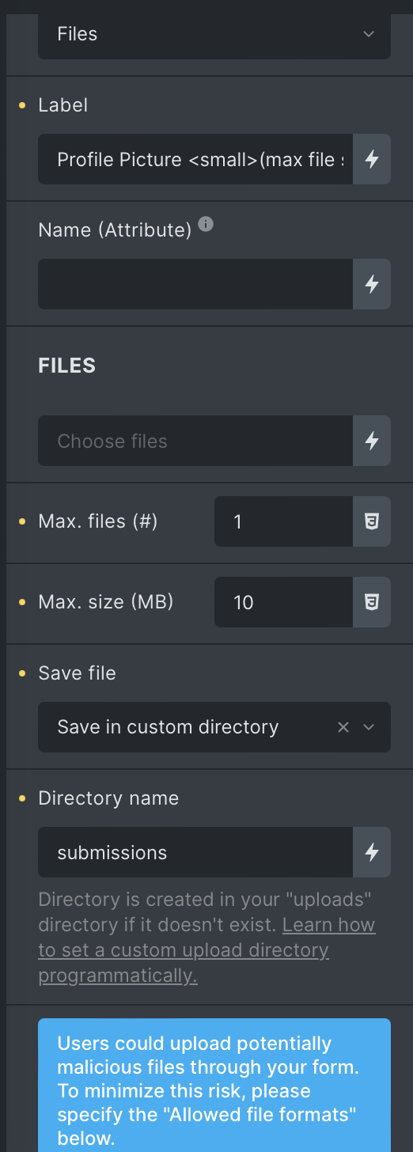413x1152 pixels.
Task: Click into the Label text field
Action: [195, 160]
